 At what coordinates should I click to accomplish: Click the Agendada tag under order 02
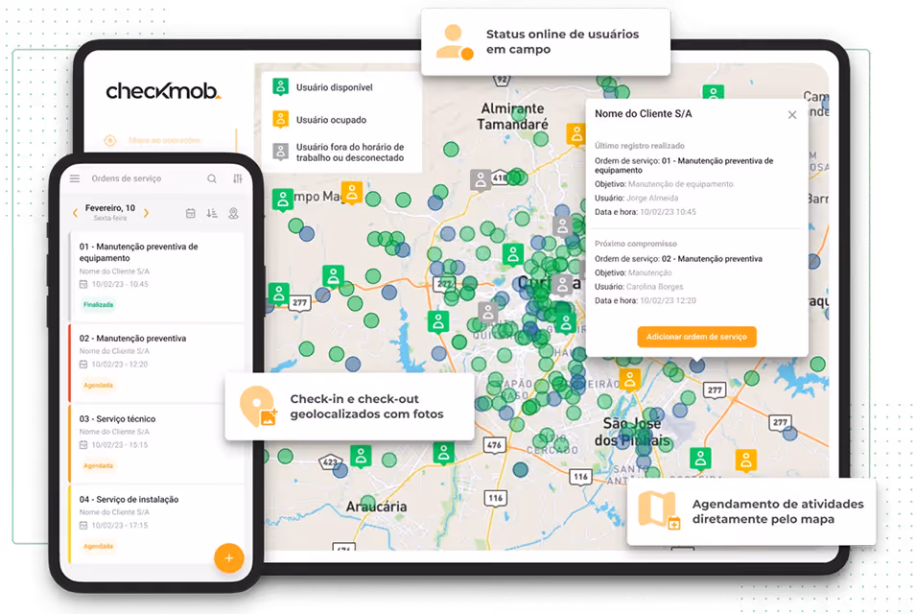[x=98, y=385]
